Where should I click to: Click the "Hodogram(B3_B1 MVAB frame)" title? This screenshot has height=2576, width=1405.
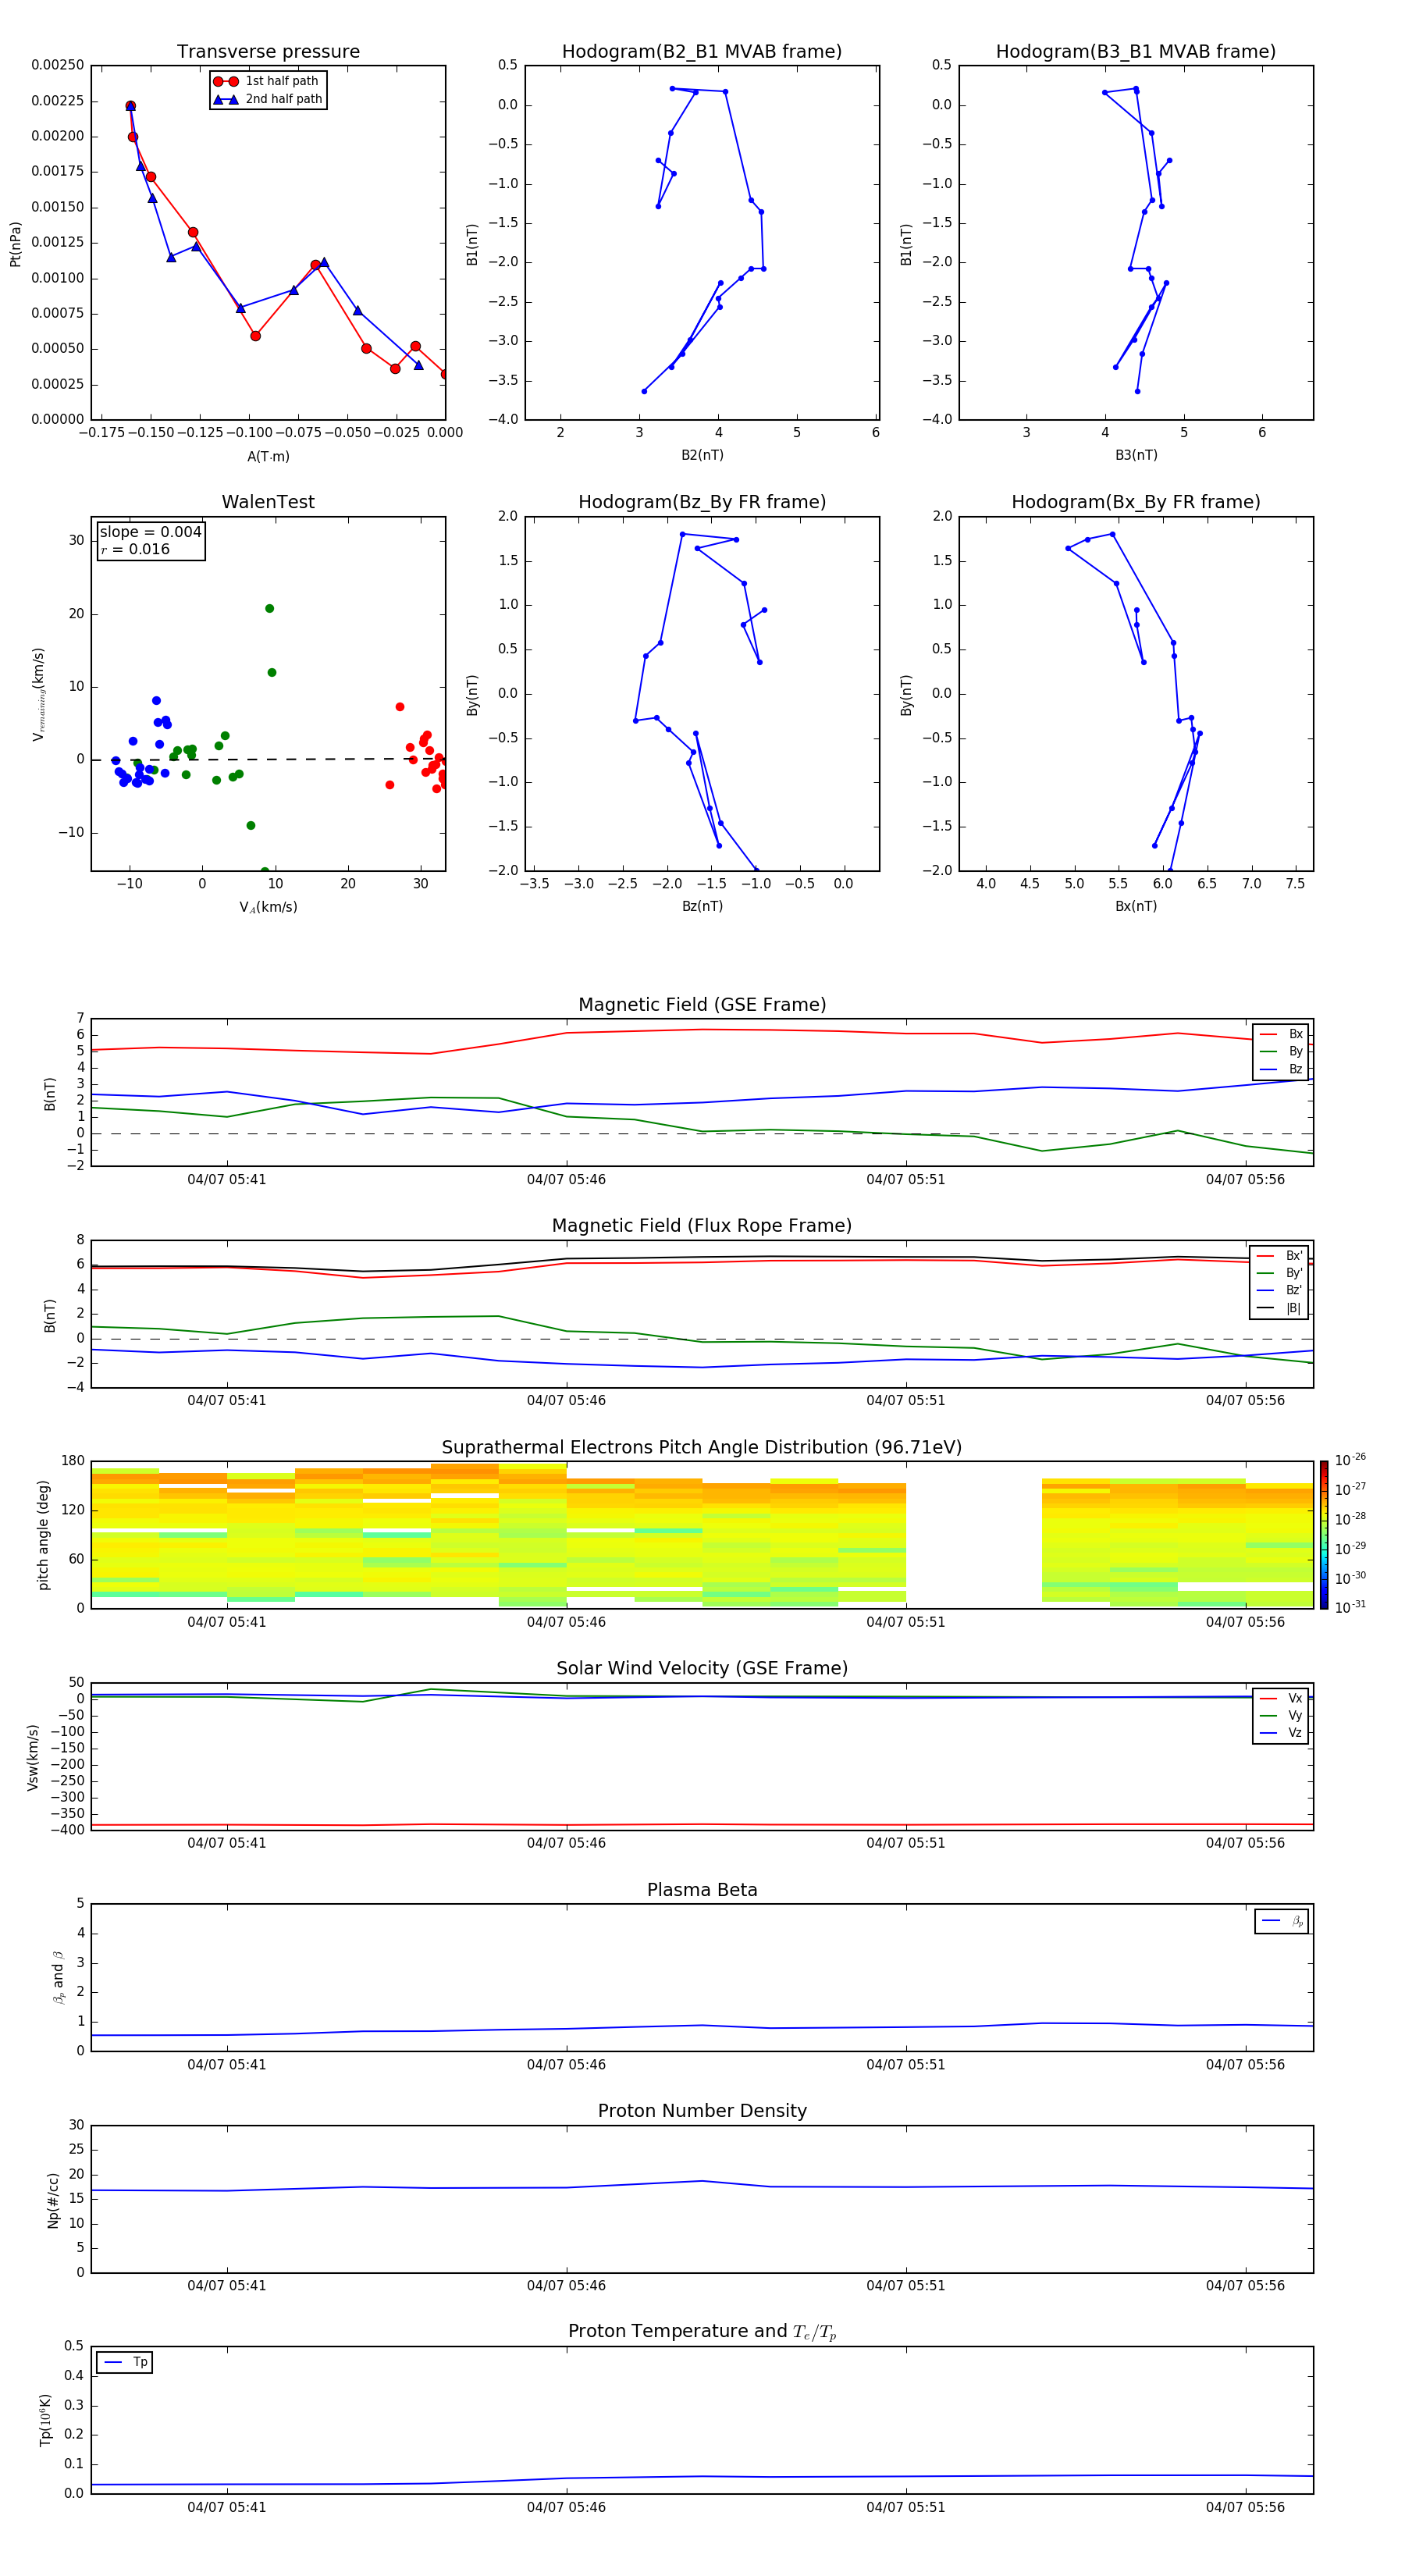[1136, 52]
